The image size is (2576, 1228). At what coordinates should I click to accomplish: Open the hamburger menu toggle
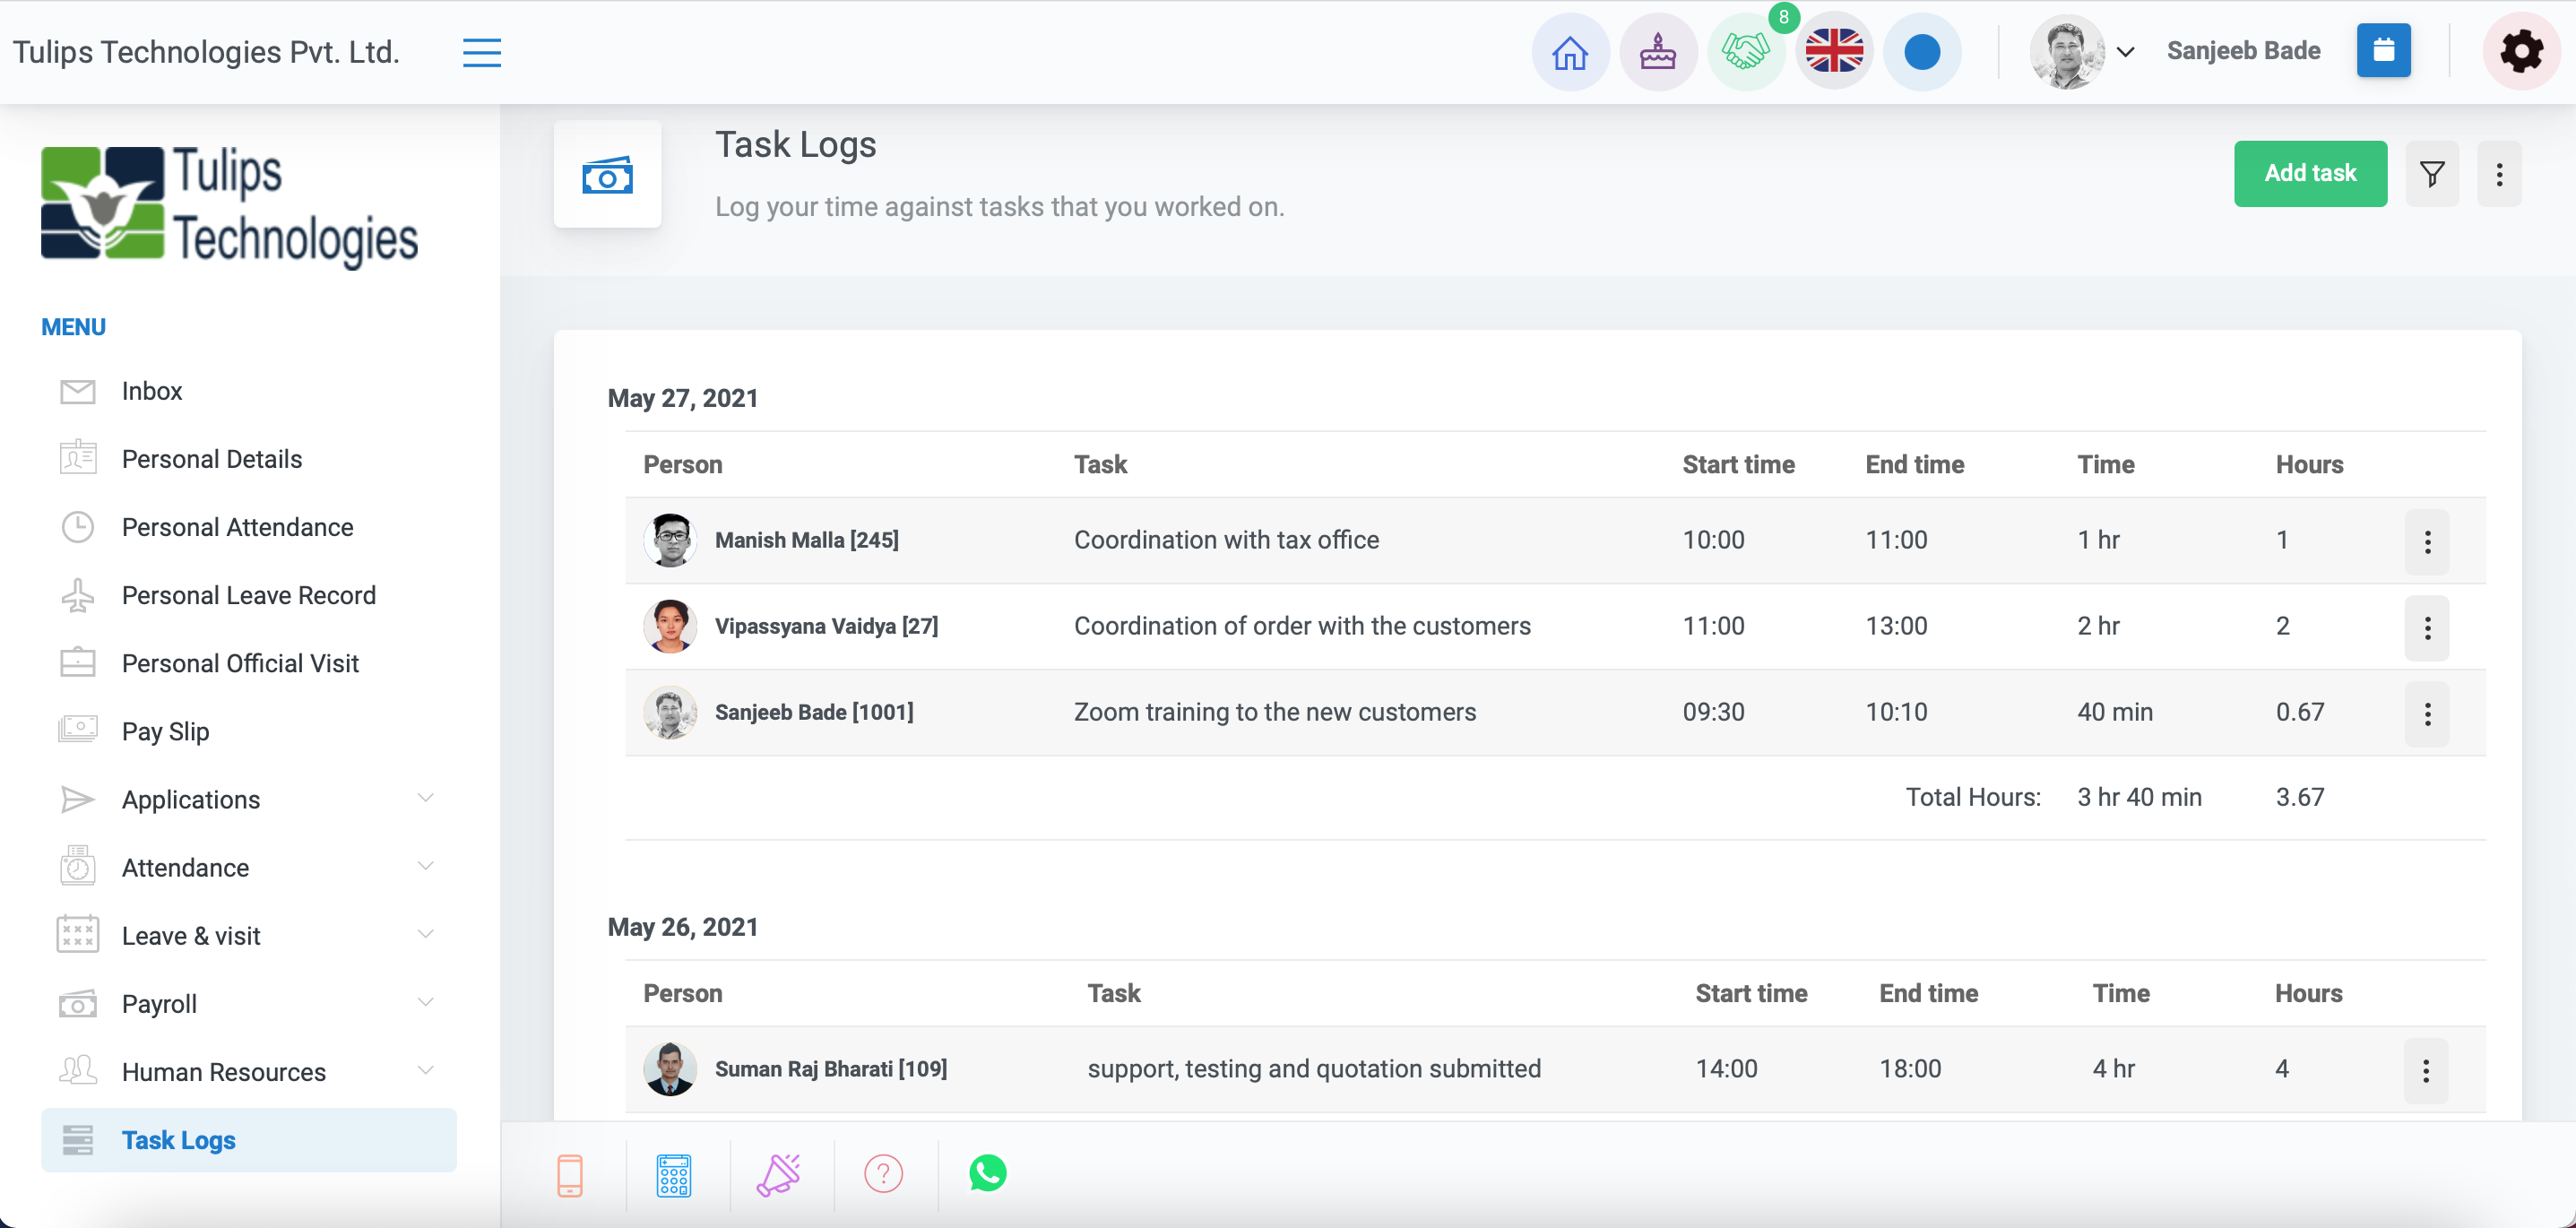click(482, 52)
